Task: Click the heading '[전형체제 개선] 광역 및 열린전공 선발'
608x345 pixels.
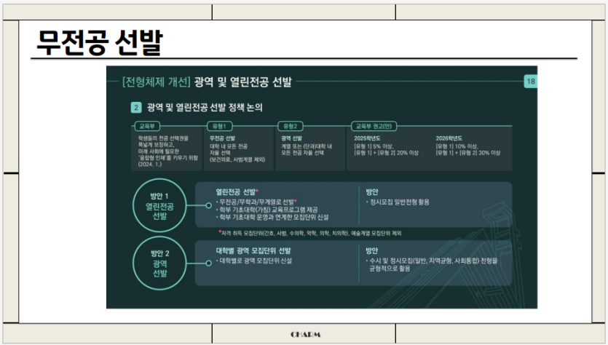Action: pos(207,82)
